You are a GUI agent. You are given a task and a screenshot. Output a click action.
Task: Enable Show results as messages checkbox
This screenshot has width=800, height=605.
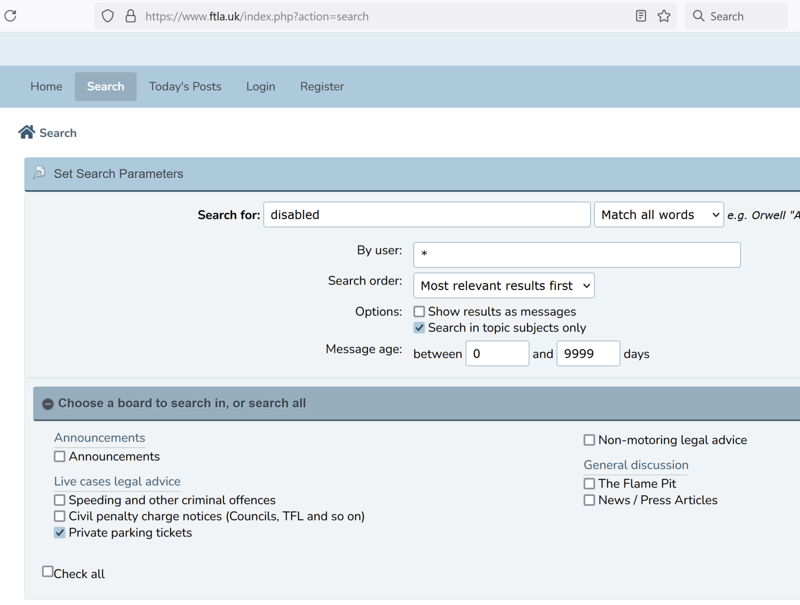(x=419, y=311)
